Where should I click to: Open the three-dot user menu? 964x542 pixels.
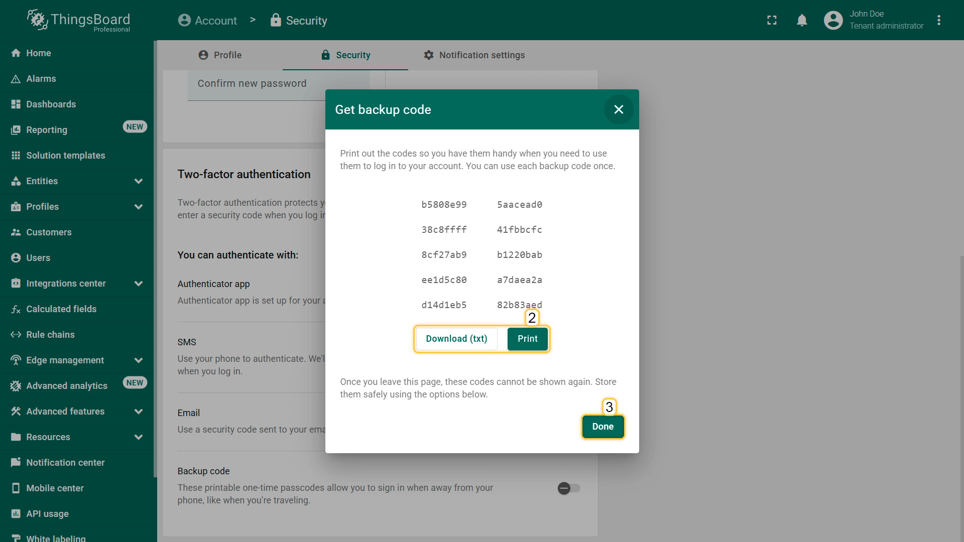(939, 20)
